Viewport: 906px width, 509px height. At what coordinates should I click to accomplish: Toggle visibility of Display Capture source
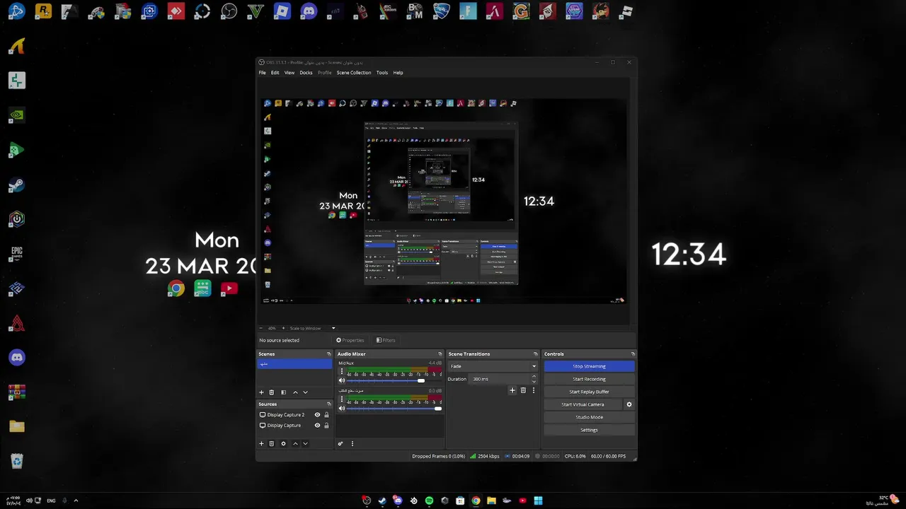[x=317, y=426]
